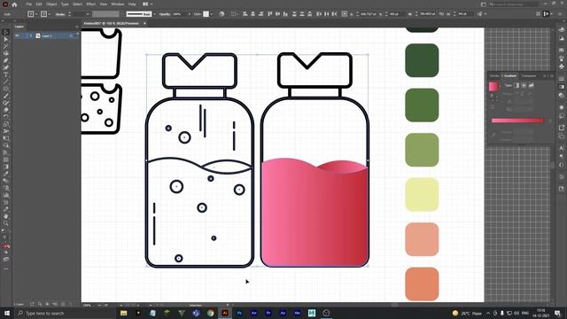Choose the linear gradient type icon

[x=517, y=85]
